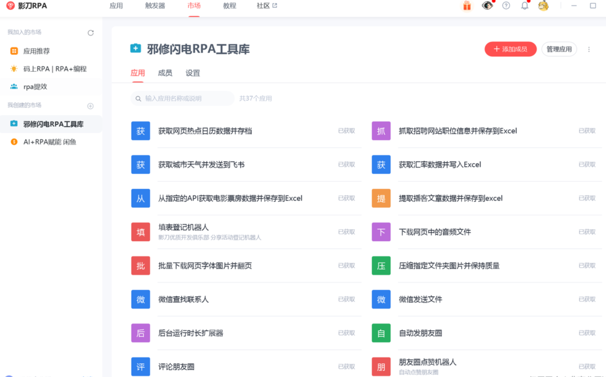Image resolution: width=606 pixels, height=377 pixels.
Task: Click the gift box icon in top bar
Action: 467,6
